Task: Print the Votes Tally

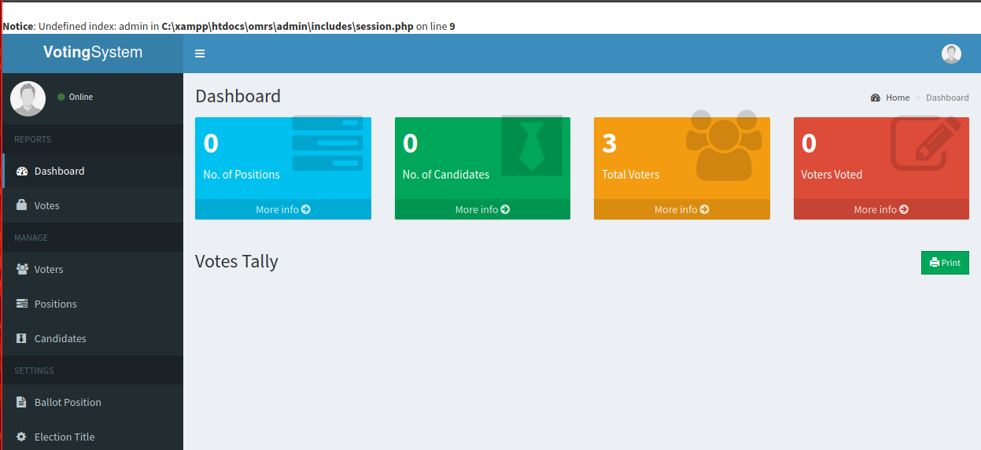Action: click(x=945, y=263)
